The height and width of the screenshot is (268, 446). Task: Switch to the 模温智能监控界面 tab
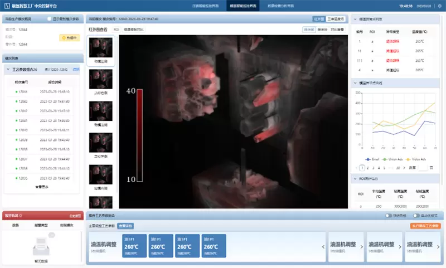click(243, 7)
